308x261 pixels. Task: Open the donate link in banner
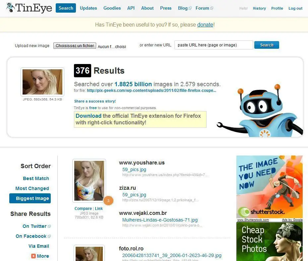[205, 25]
